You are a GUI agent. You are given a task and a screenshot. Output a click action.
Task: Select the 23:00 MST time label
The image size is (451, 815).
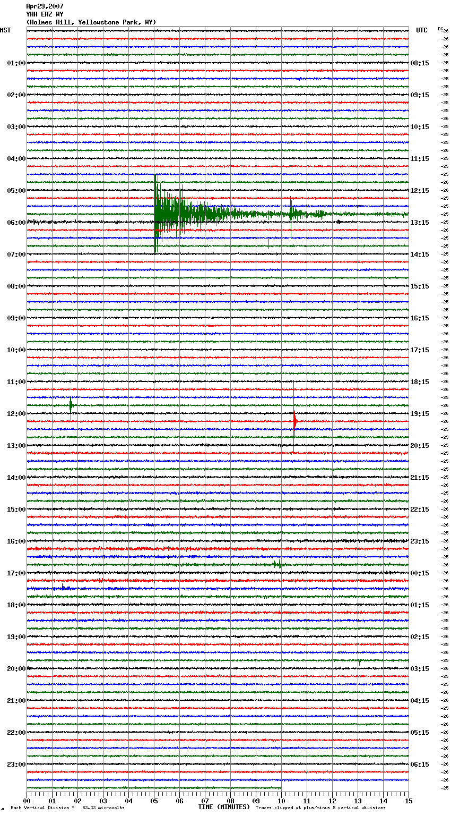coord(16,765)
